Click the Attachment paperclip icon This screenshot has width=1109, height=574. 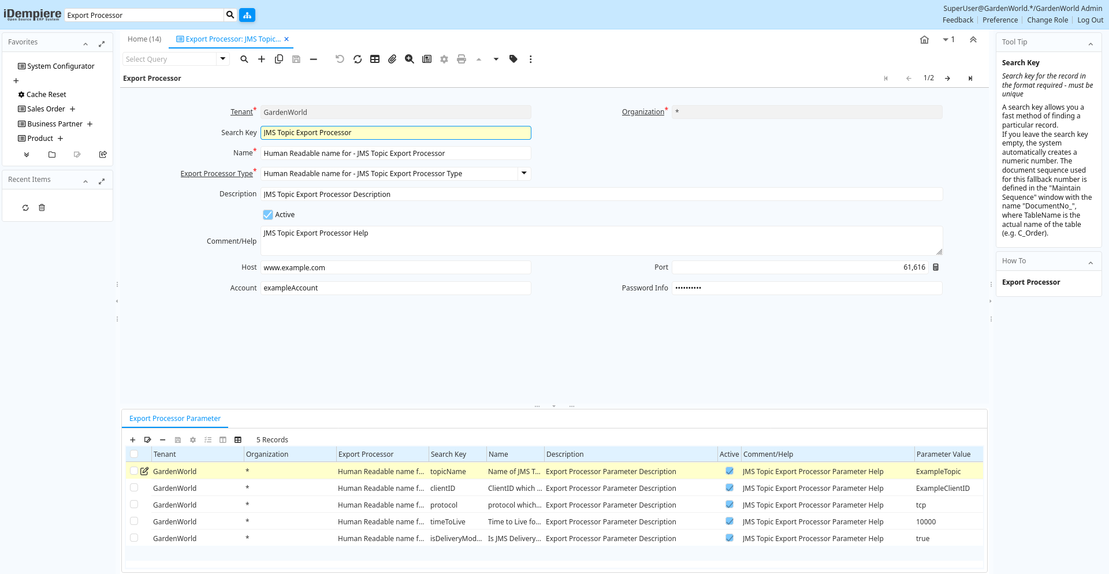click(x=392, y=59)
